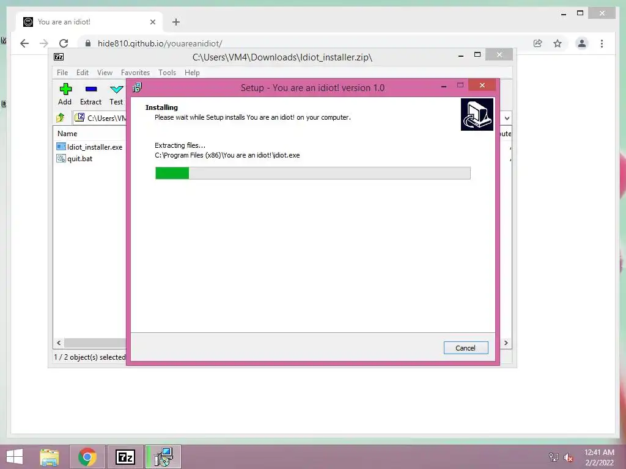This screenshot has height=469, width=626.
Task: Select the quit.bat file name
Action: (x=80, y=159)
